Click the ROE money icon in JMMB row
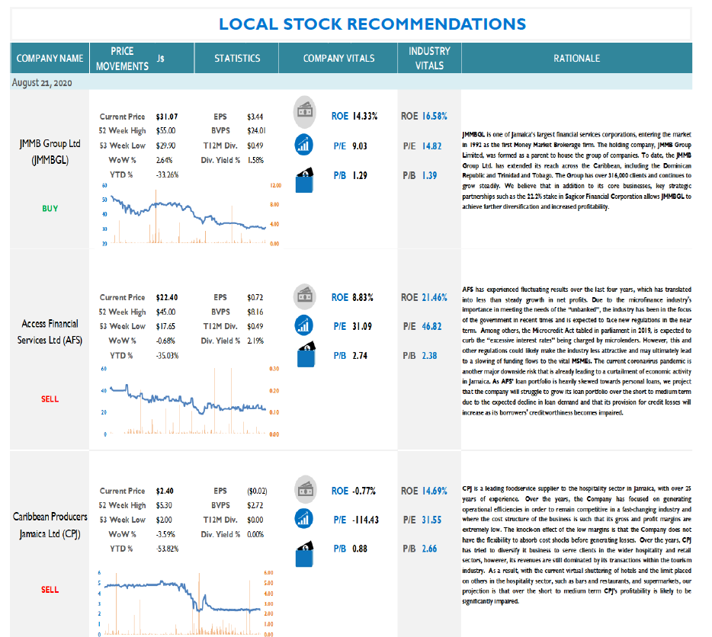Screen dimensions: 712x637 click(x=304, y=112)
